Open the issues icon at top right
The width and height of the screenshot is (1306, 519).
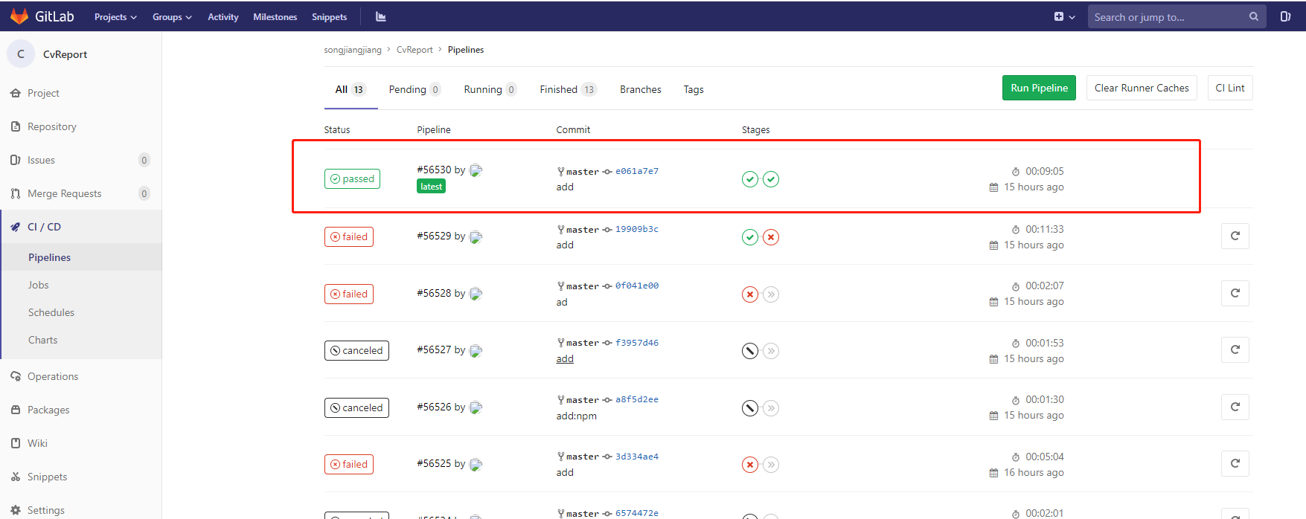click(x=1285, y=16)
